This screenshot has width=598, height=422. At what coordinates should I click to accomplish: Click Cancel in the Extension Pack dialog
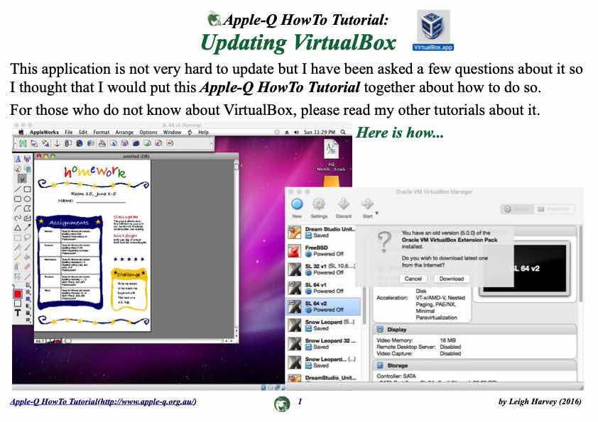click(x=413, y=279)
